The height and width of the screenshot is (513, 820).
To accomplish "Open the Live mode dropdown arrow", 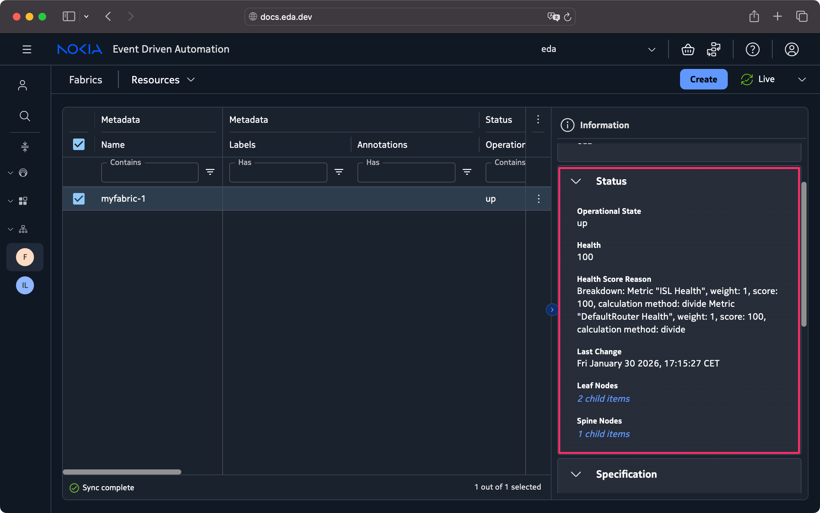I will 802,80.
